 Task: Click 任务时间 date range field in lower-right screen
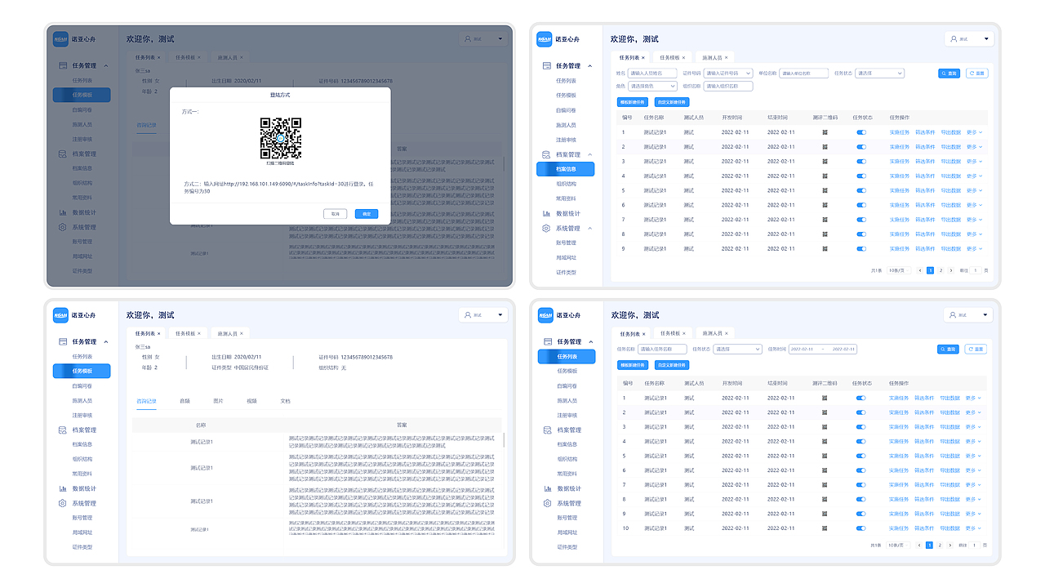coord(823,349)
